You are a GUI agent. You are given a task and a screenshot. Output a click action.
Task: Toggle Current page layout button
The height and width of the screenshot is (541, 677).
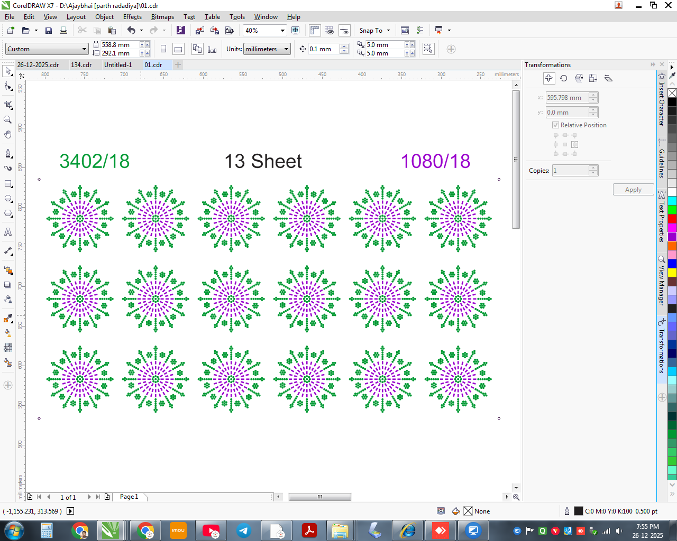pos(212,49)
